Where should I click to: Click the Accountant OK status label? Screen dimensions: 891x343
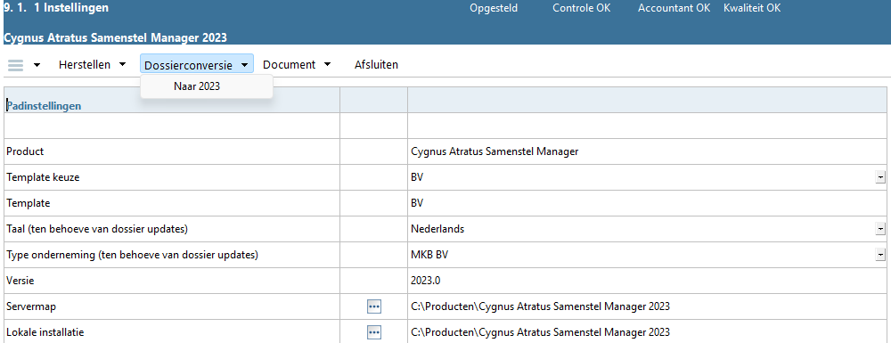coord(674,8)
